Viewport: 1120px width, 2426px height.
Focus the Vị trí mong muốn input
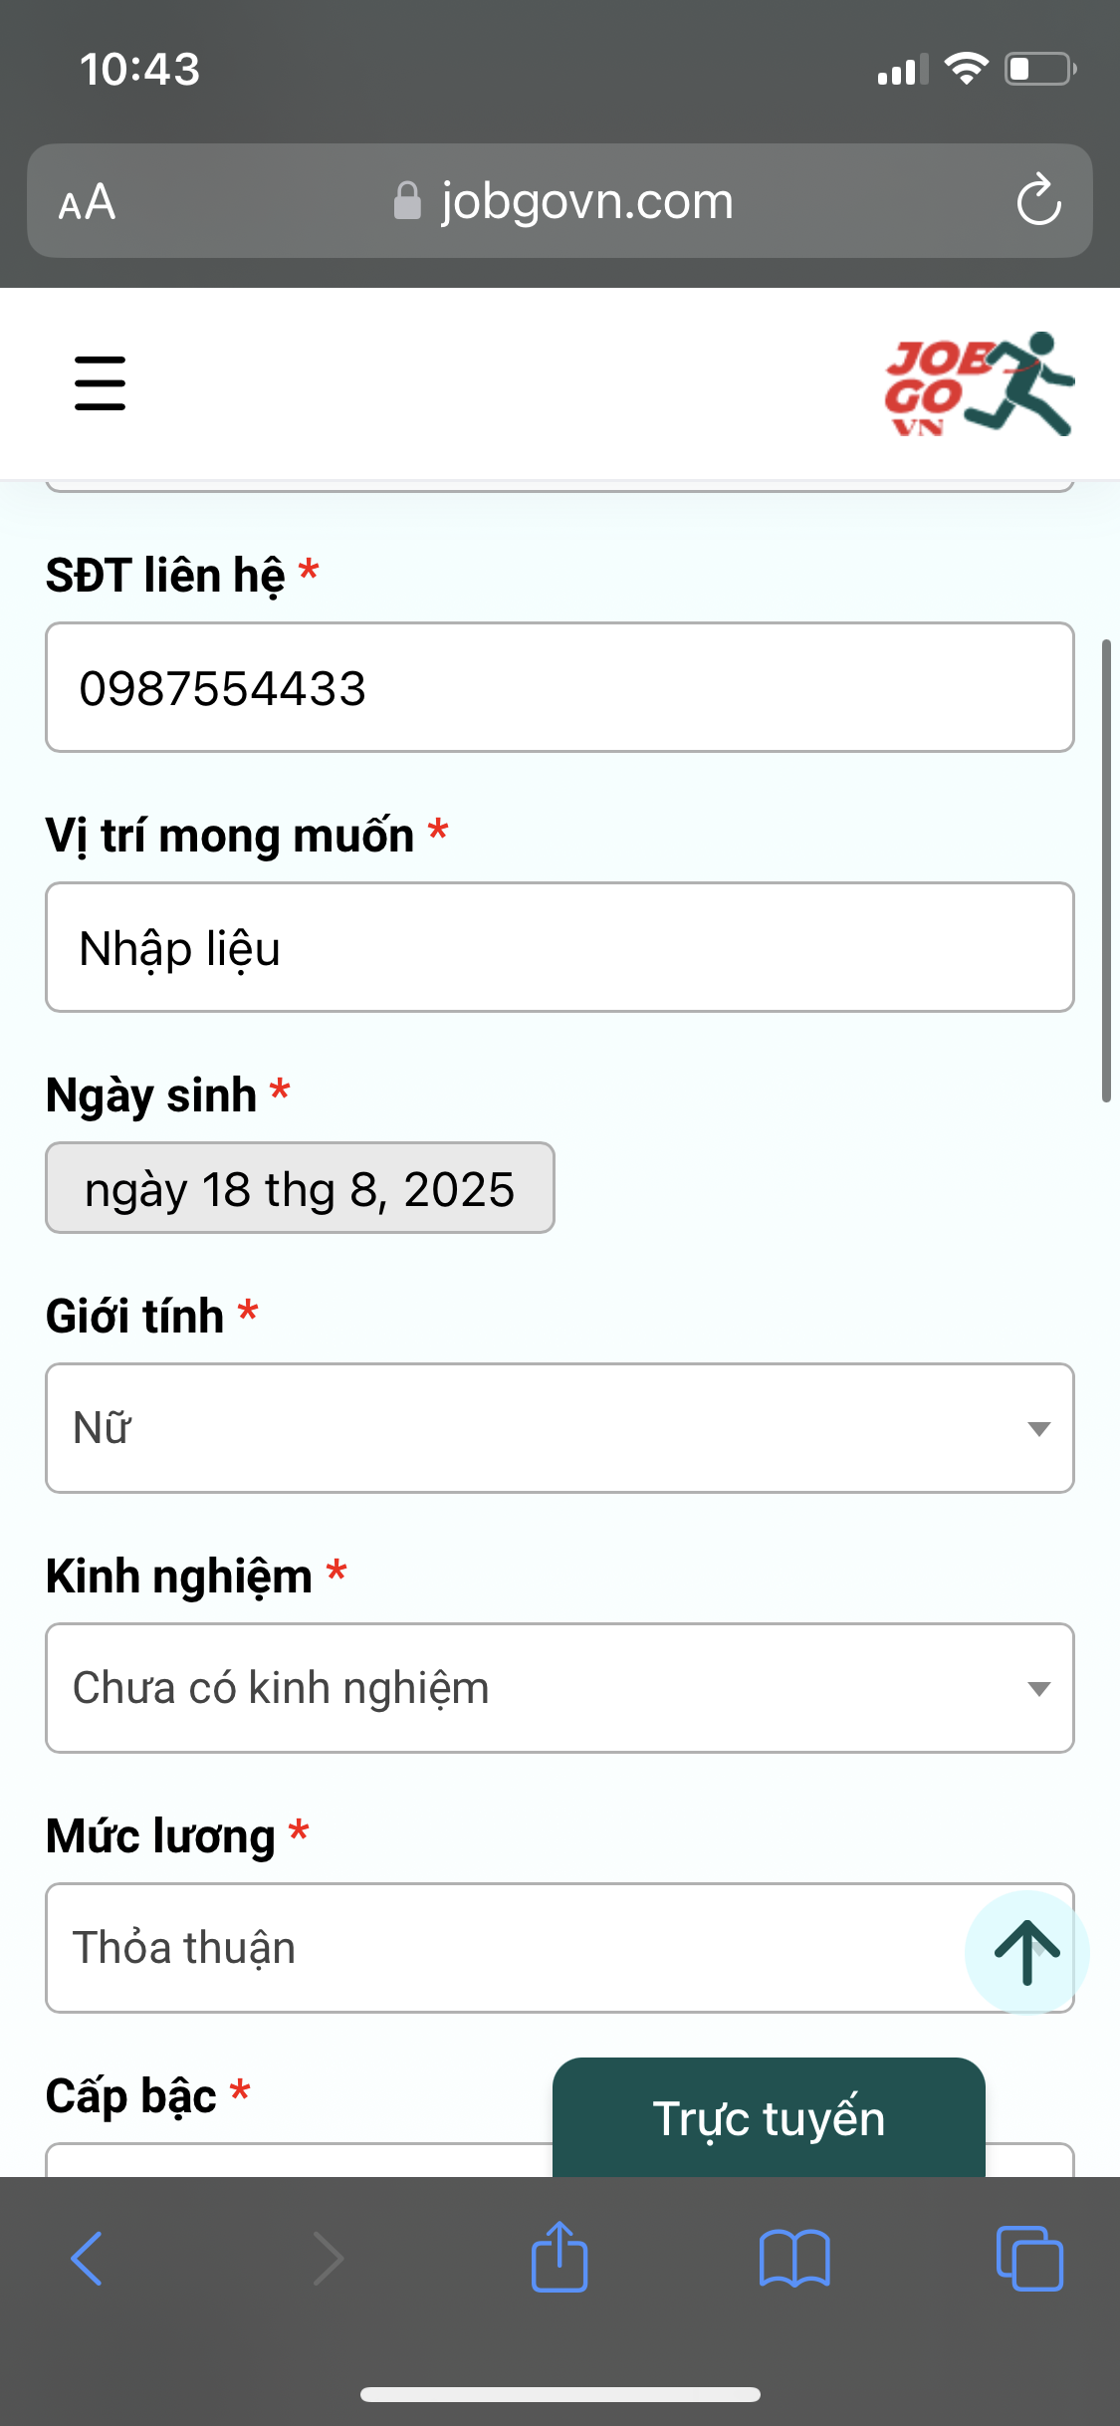tap(560, 947)
